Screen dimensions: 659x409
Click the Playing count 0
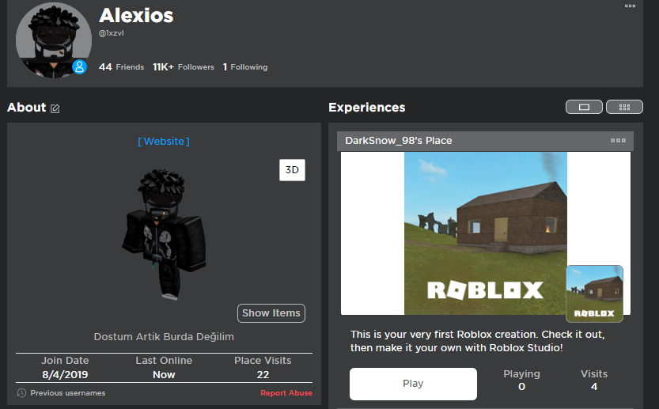[x=521, y=386]
